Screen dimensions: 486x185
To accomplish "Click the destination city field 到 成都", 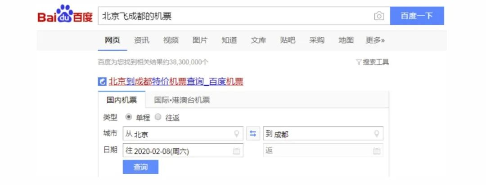I will (x=323, y=134).
